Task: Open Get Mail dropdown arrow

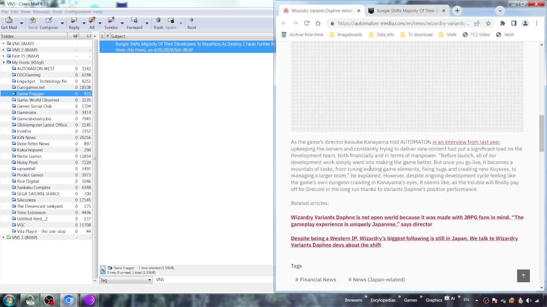Action: coord(21,23)
